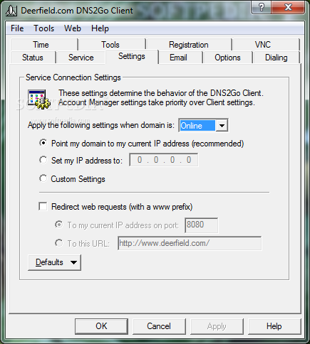This screenshot has width=310, height=344.
Task: Click the Cancel button
Action: (159, 326)
